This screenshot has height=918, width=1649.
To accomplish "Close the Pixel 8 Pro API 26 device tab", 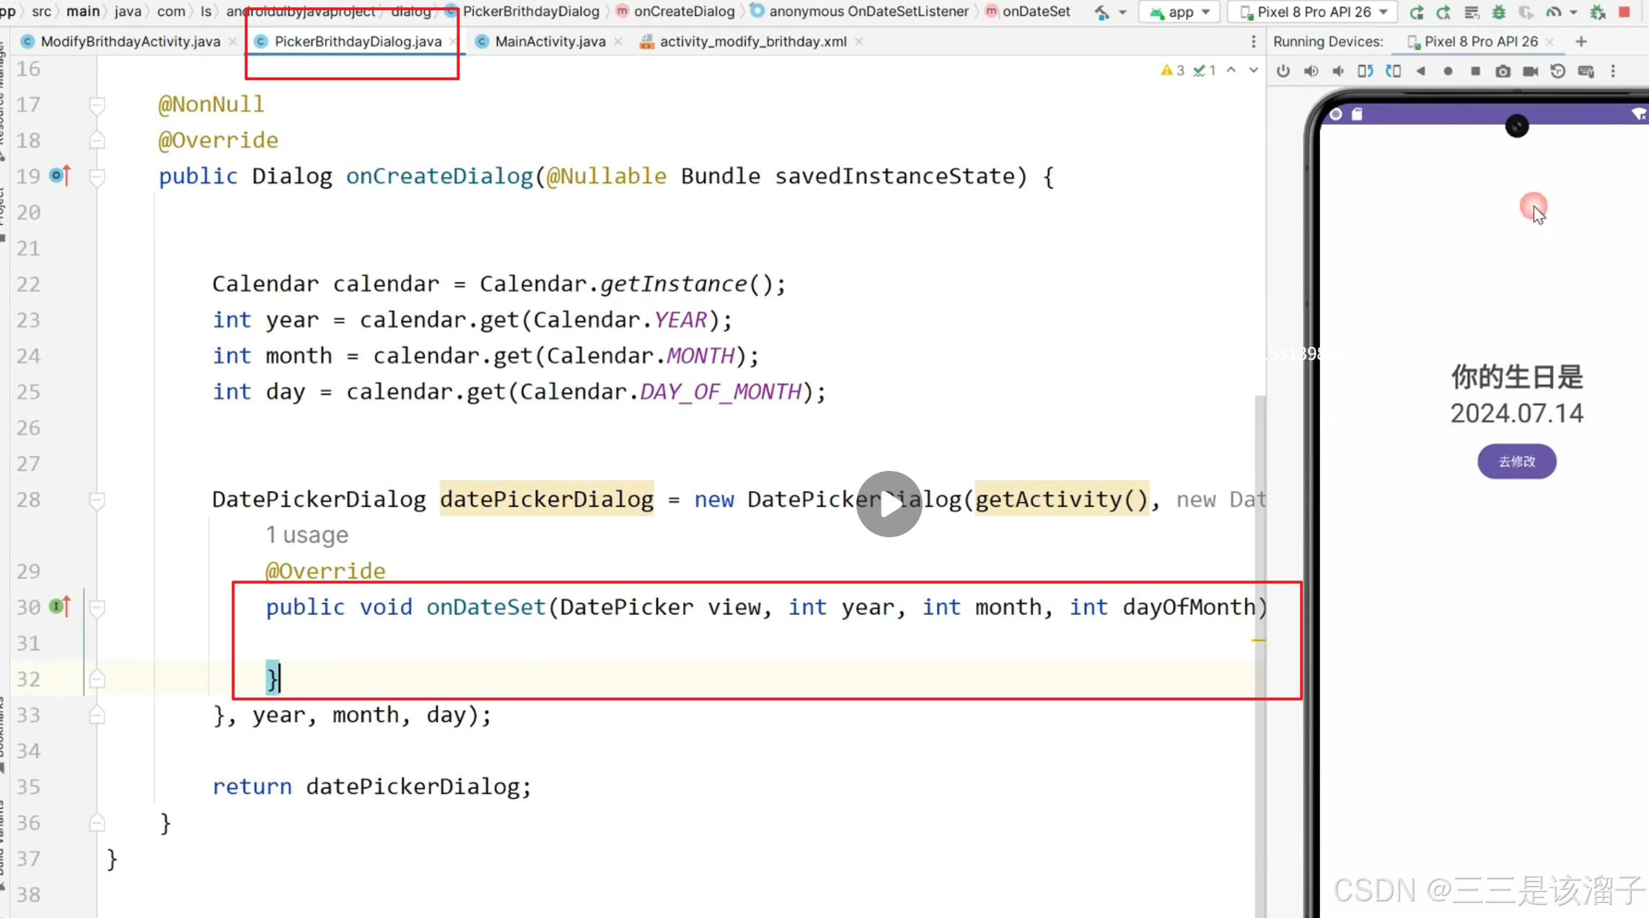I will click(x=1549, y=42).
